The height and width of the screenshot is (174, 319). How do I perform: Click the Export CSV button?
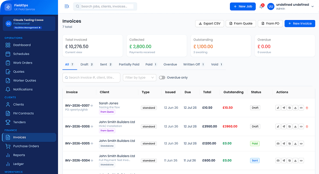pyautogui.click(x=209, y=23)
